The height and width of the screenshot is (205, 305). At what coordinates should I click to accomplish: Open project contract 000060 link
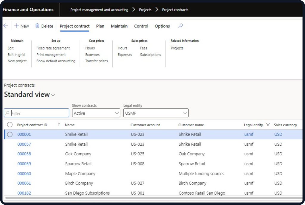tap(24, 174)
